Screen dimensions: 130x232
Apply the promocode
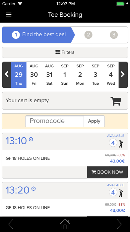[x=94, y=121]
